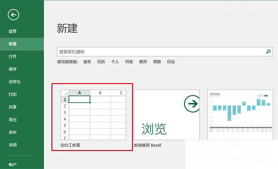
Task: Open the 帐户 sidebar entry
Action: click(13, 164)
